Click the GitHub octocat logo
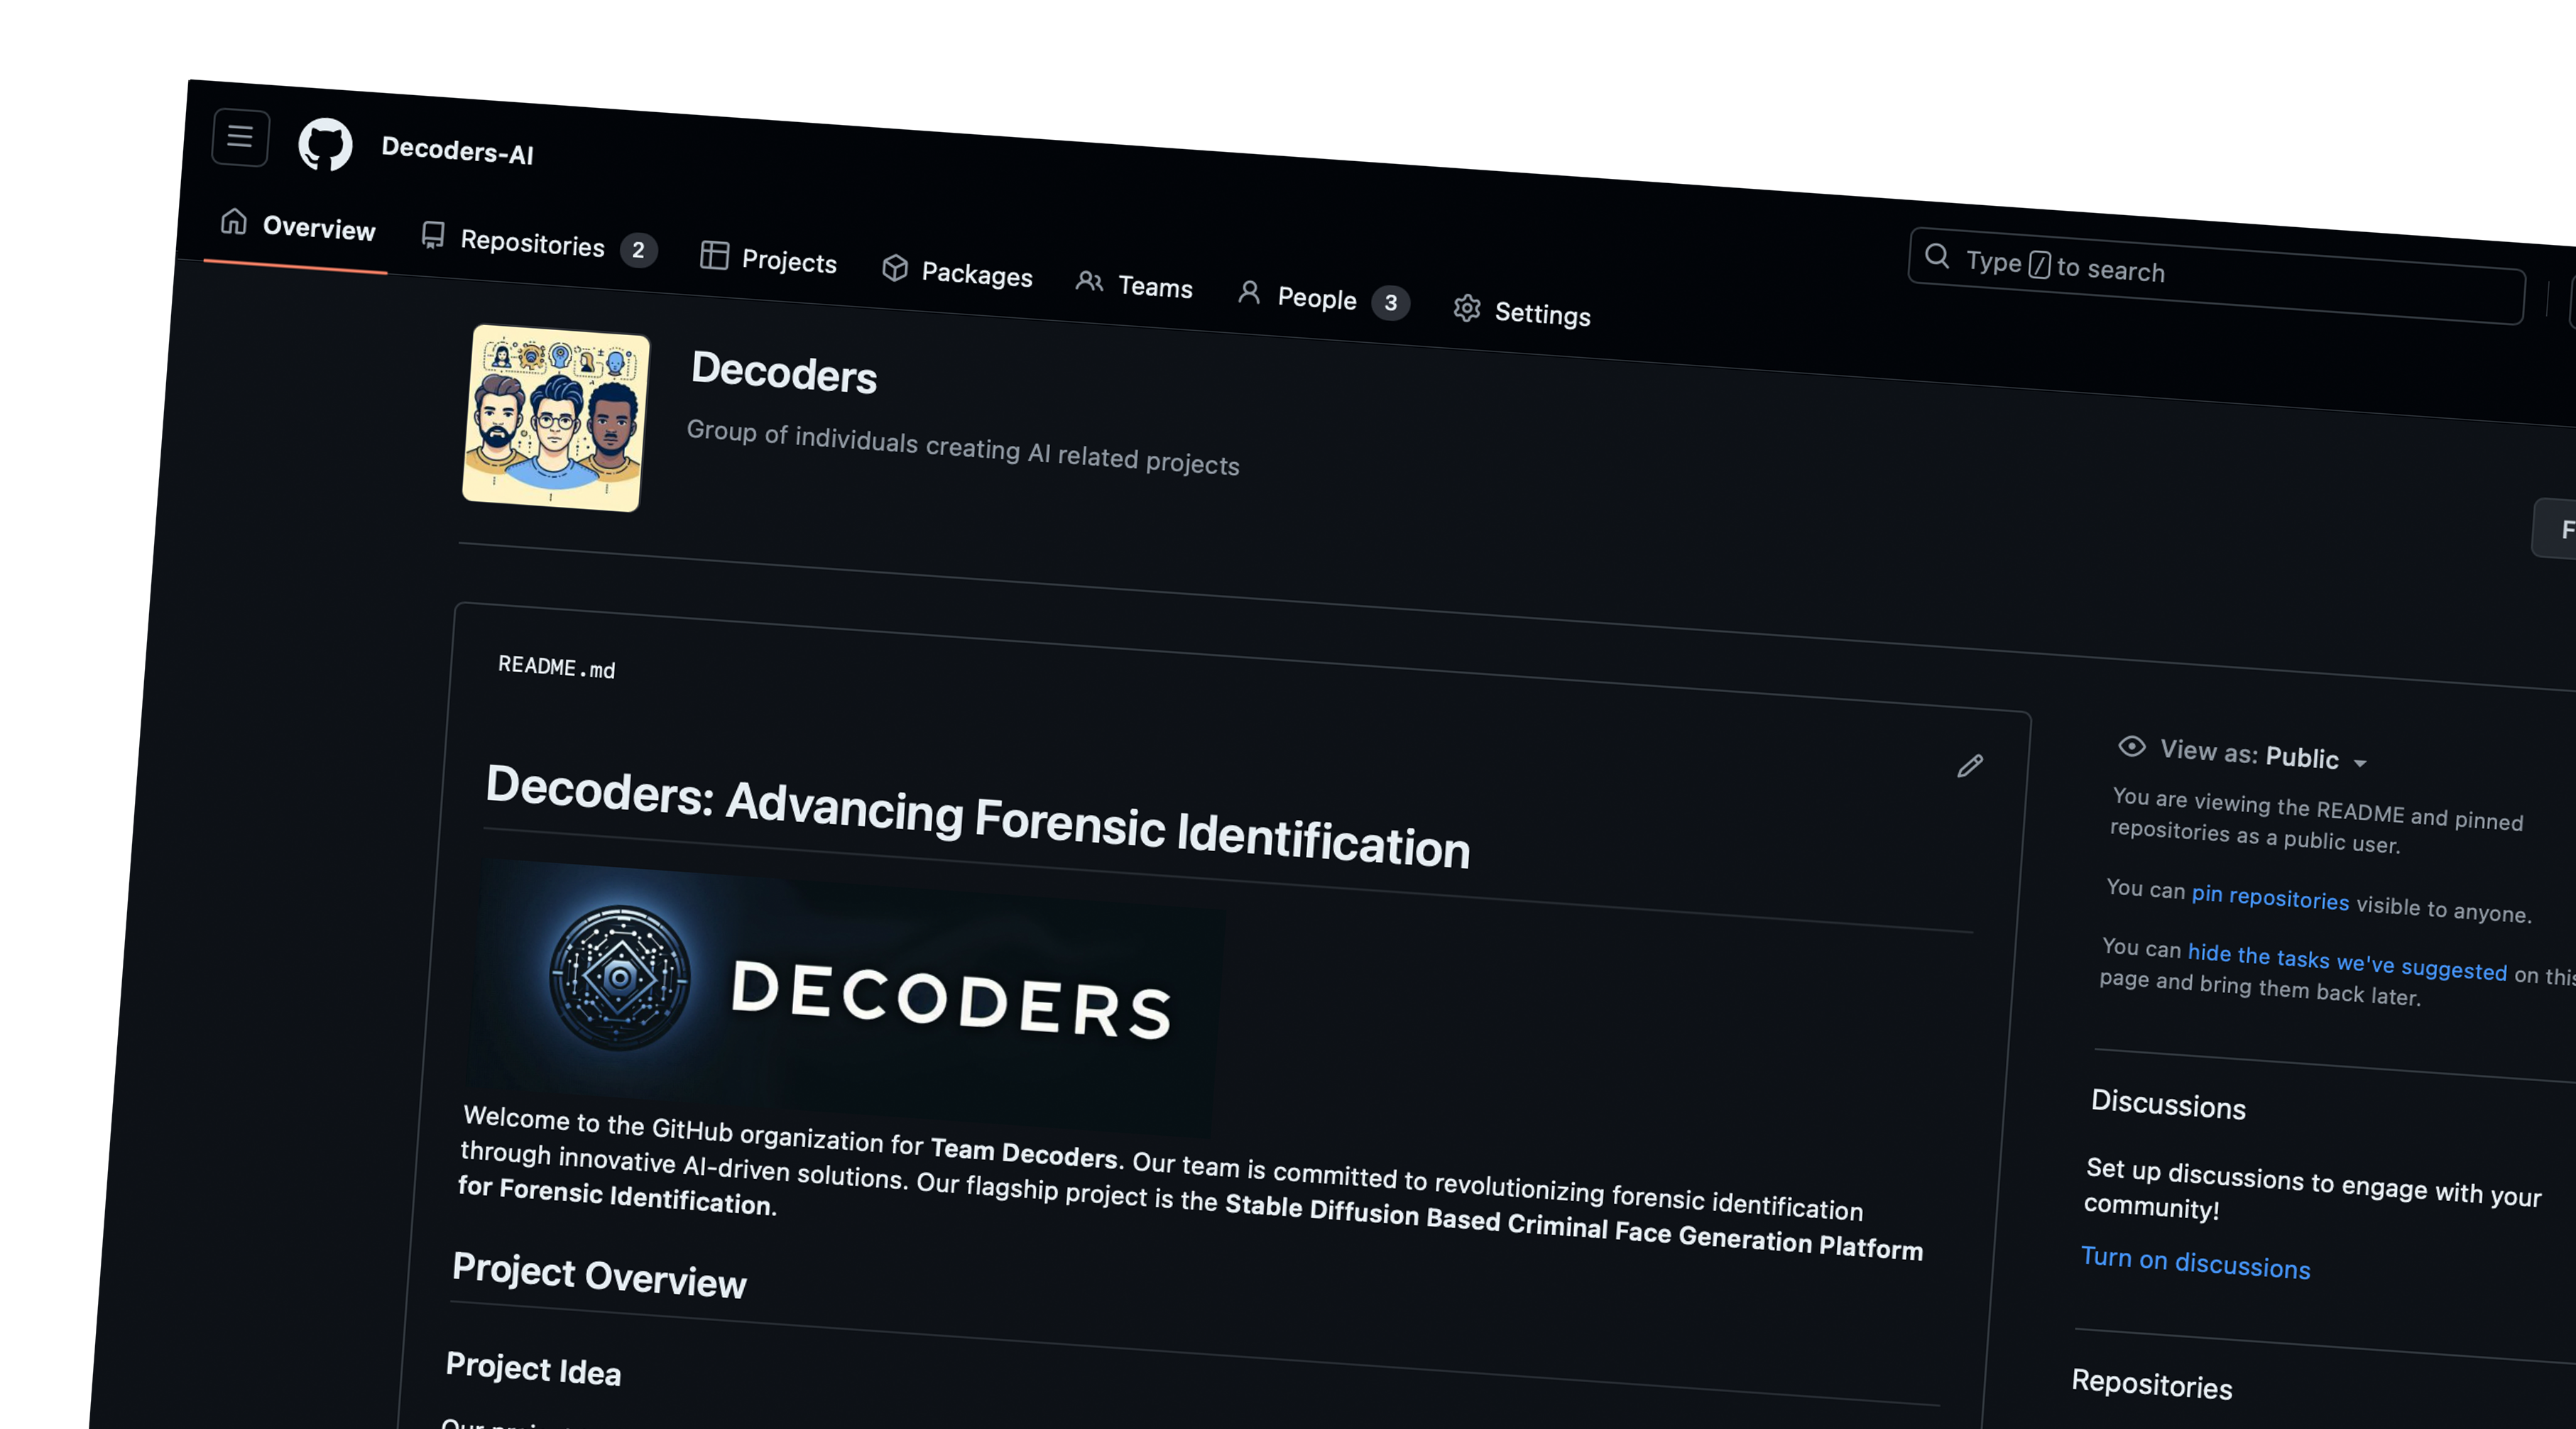This screenshot has width=2576, height=1429. 326,145
